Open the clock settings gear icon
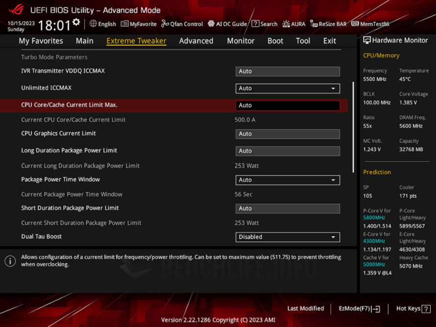The height and width of the screenshot is (327, 436). click(x=76, y=22)
